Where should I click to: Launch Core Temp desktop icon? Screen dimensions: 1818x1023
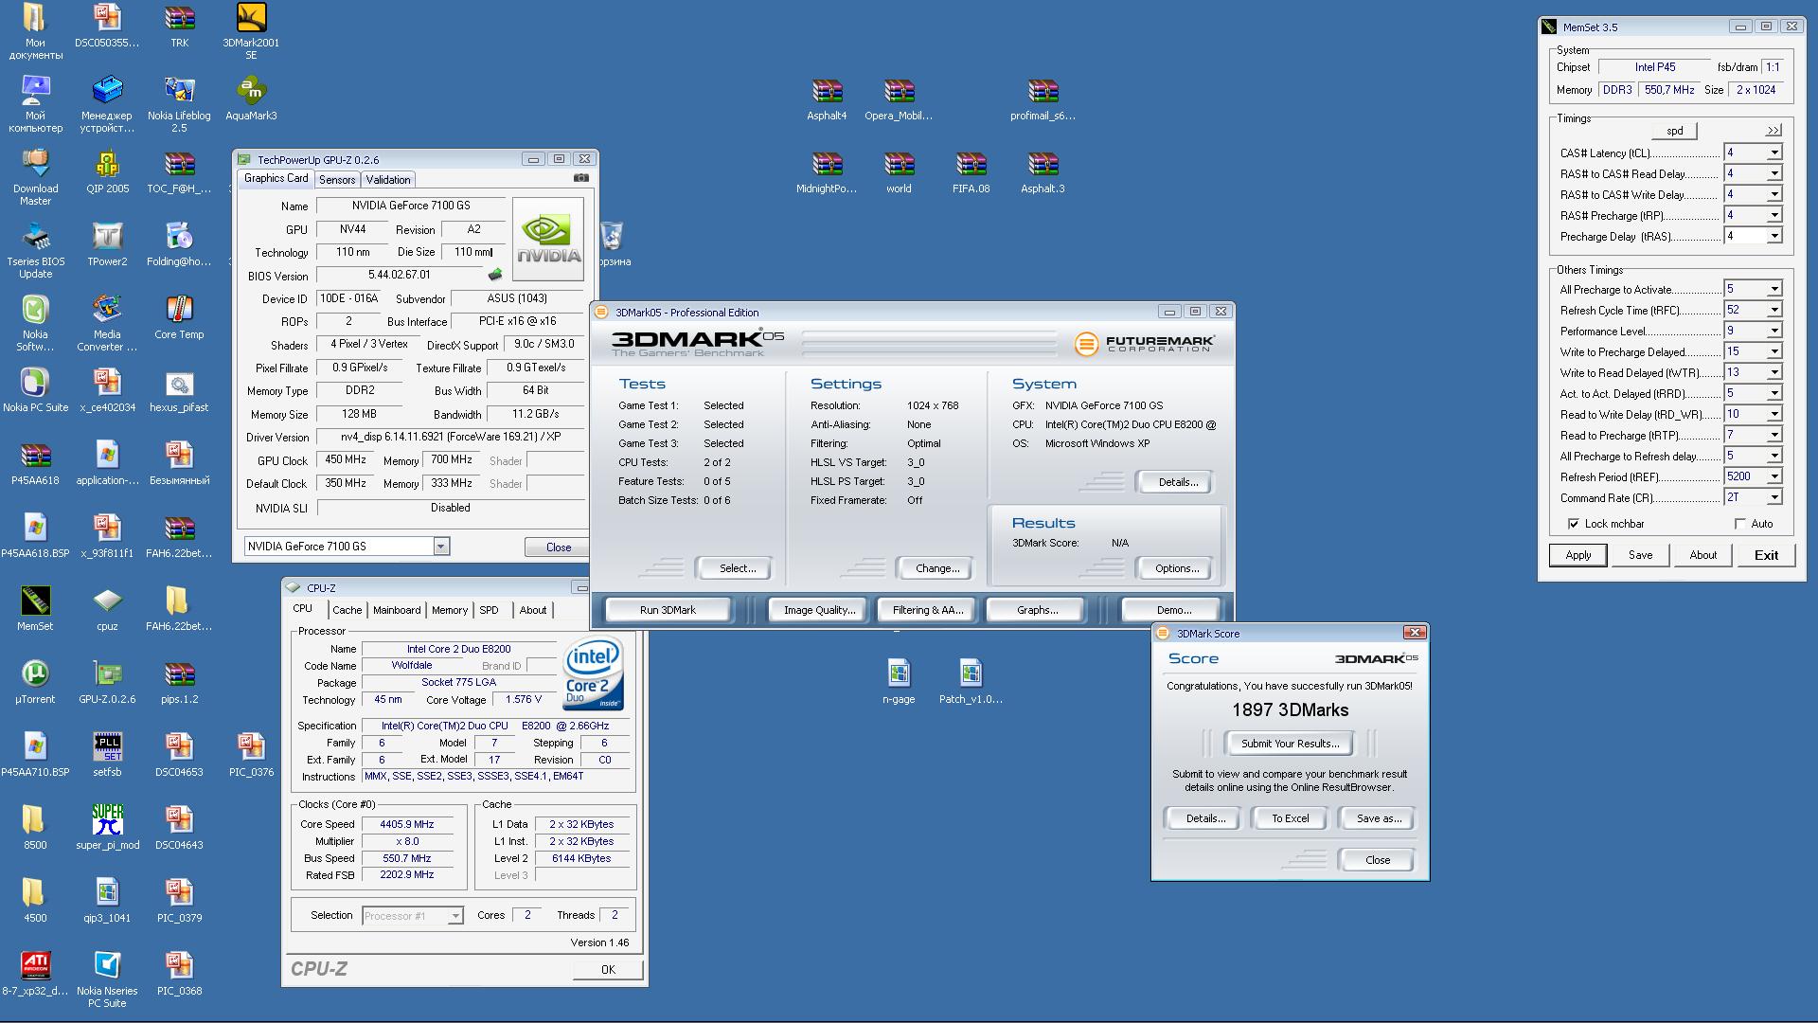[179, 317]
